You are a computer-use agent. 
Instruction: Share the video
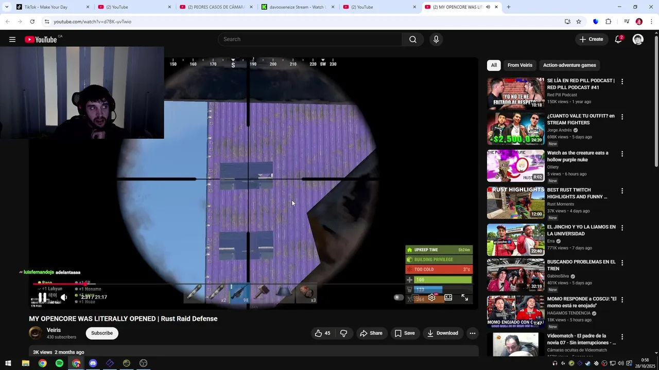(371, 333)
